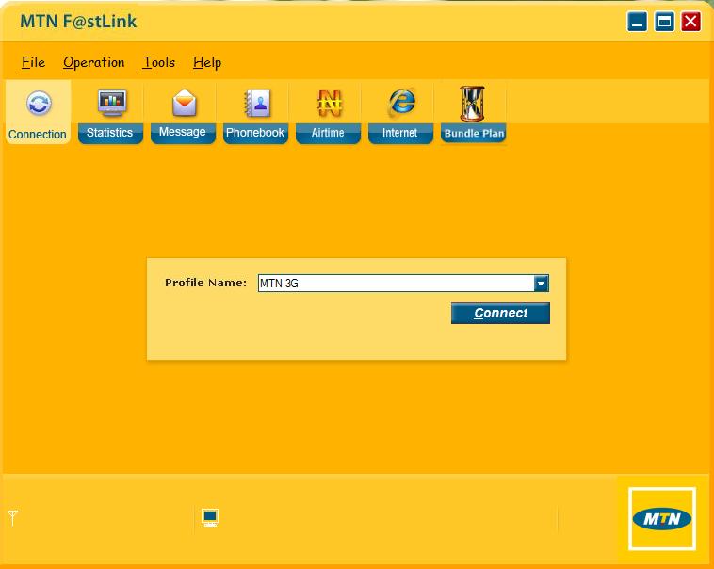Image resolution: width=714 pixels, height=569 pixels.
Task: Maximize the MTN F@stLink window
Action: click(664, 22)
